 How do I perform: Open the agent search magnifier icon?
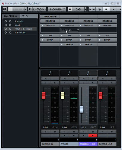click(30, 9)
